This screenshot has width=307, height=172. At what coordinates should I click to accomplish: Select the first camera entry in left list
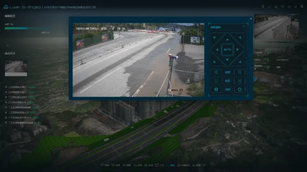point(20,87)
